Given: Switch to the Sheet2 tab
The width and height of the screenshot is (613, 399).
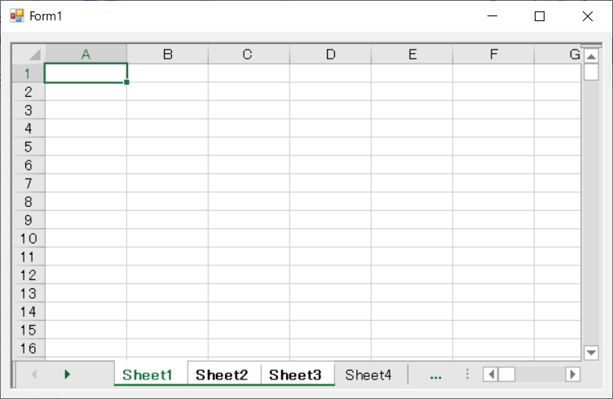Looking at the screenshot, I should pos(222,375).
